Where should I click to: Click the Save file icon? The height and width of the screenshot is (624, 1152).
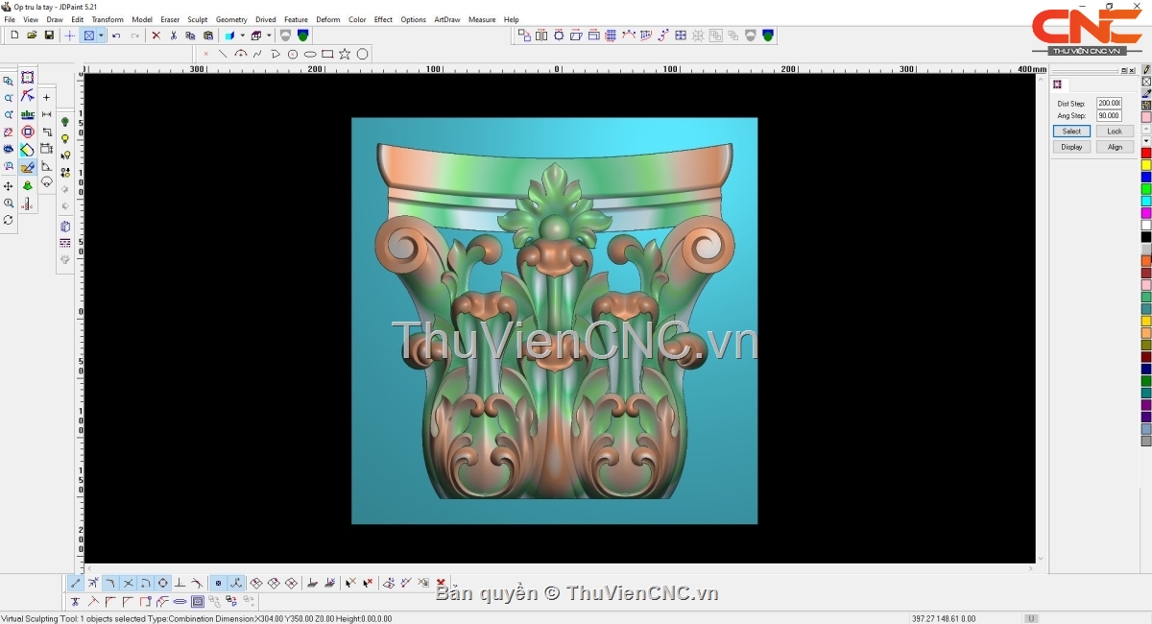pos(49,36)
